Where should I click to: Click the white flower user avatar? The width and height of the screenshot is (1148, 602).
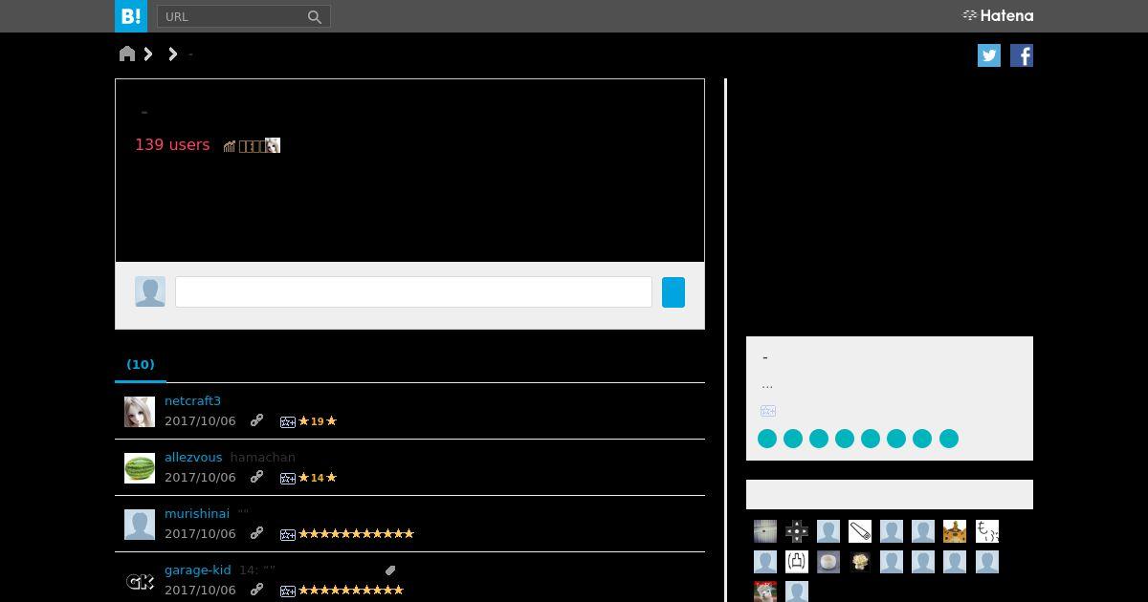[860, 562]
